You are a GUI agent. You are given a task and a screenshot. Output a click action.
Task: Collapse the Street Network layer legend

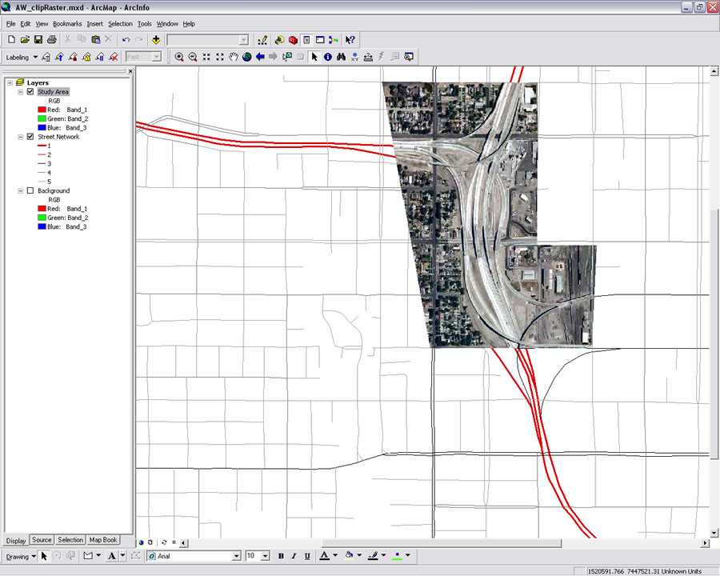pos(20,137)
